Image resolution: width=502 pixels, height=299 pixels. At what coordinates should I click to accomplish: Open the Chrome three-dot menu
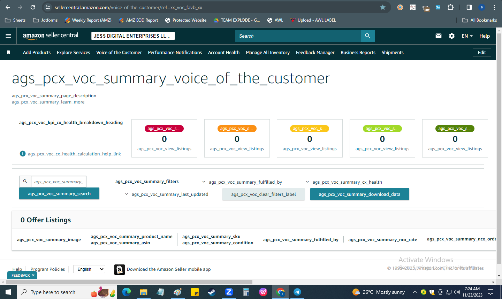[494, 7]
